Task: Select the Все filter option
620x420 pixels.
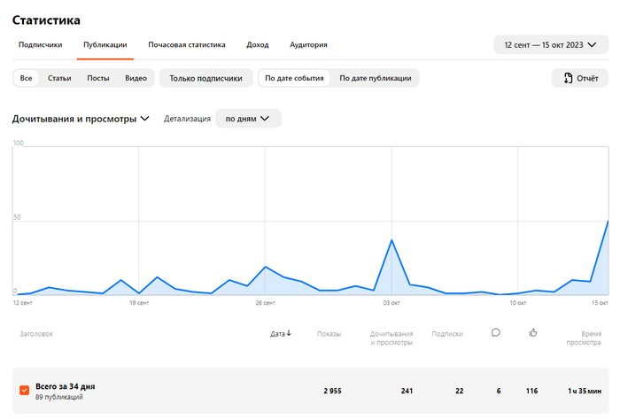Action: pos(26,78)
